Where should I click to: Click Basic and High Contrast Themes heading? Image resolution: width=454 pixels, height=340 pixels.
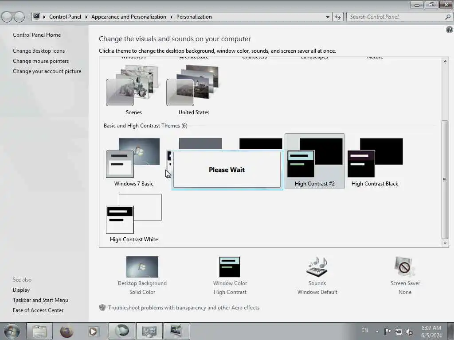pyautogui.click(x=145, y=126)
